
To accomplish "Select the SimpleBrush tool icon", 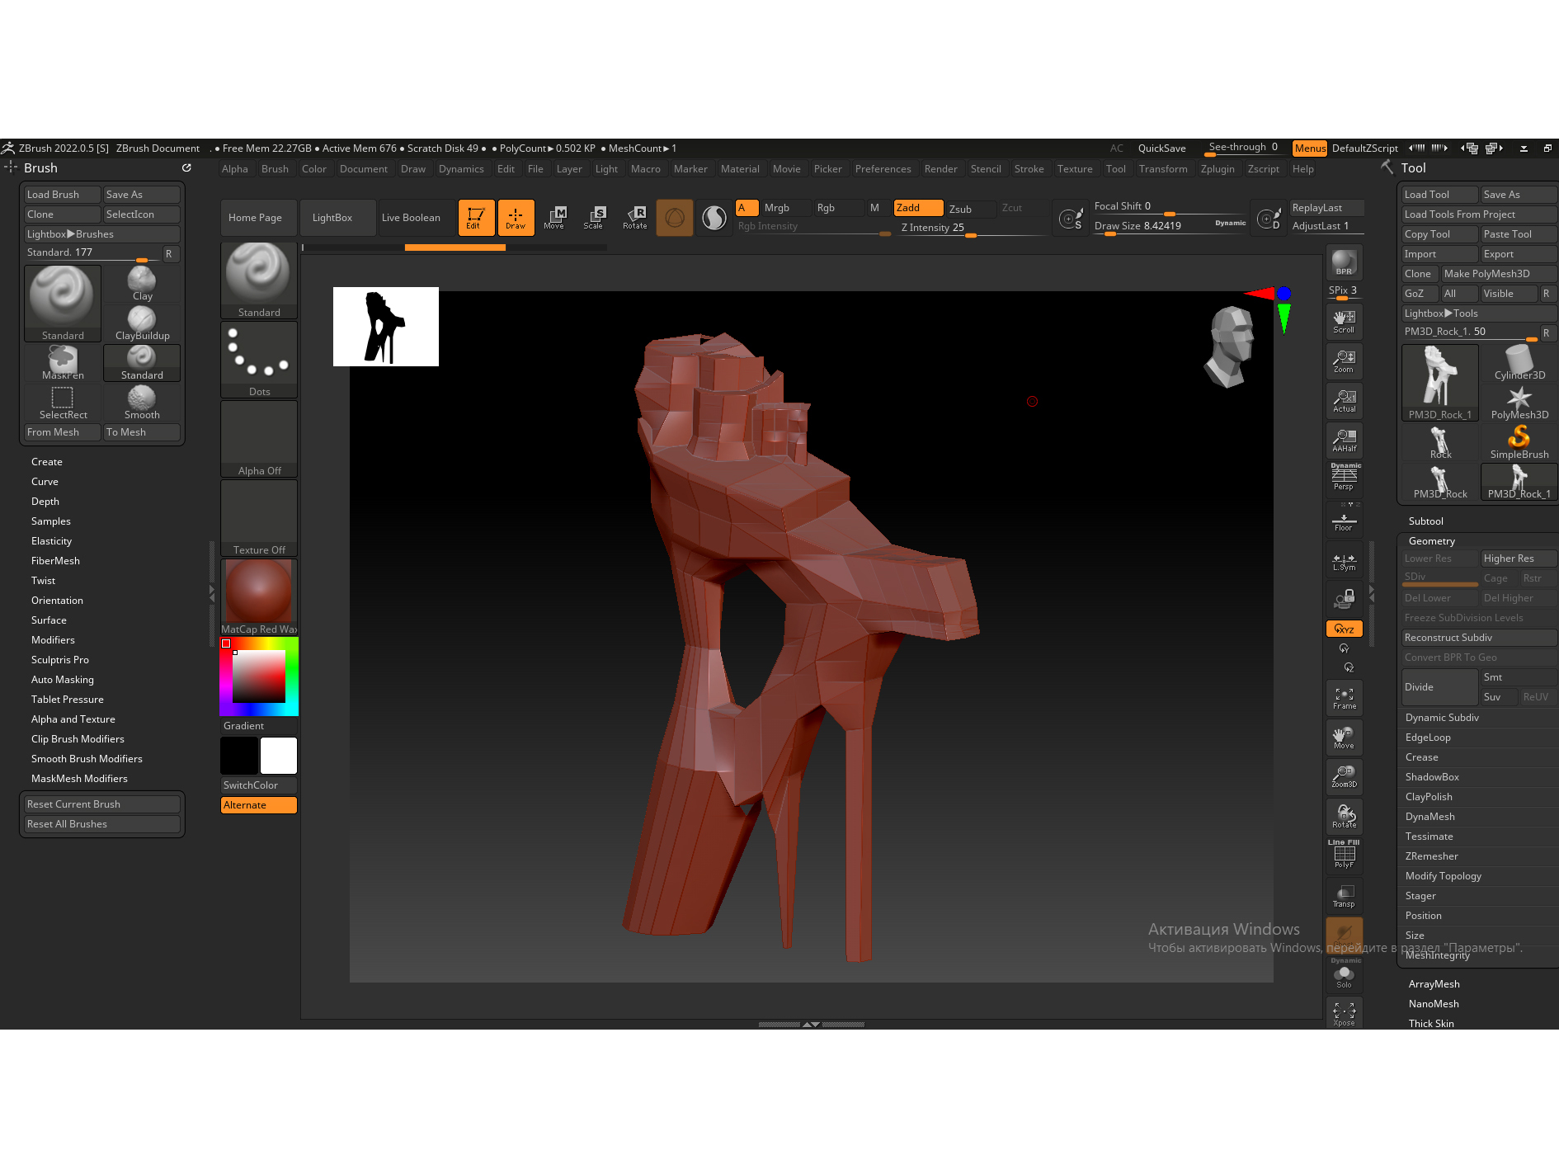I will (x=1519, y=441).
